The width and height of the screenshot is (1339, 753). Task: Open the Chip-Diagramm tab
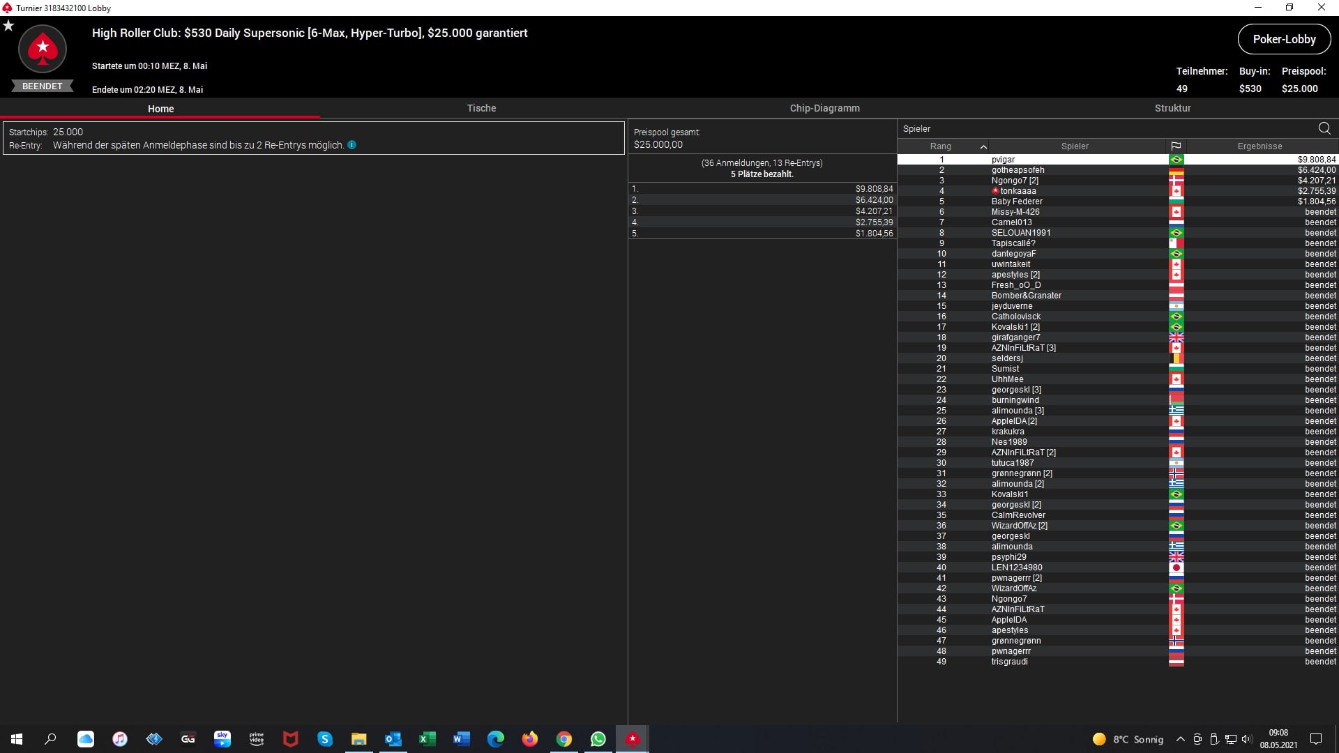(824, 108)
